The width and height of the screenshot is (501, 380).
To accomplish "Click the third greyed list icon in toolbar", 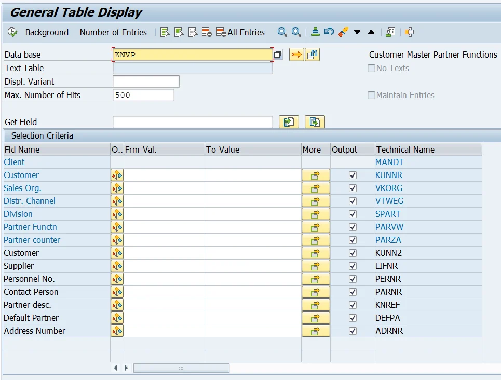I will pyautogui.click(x=193, y=32).
